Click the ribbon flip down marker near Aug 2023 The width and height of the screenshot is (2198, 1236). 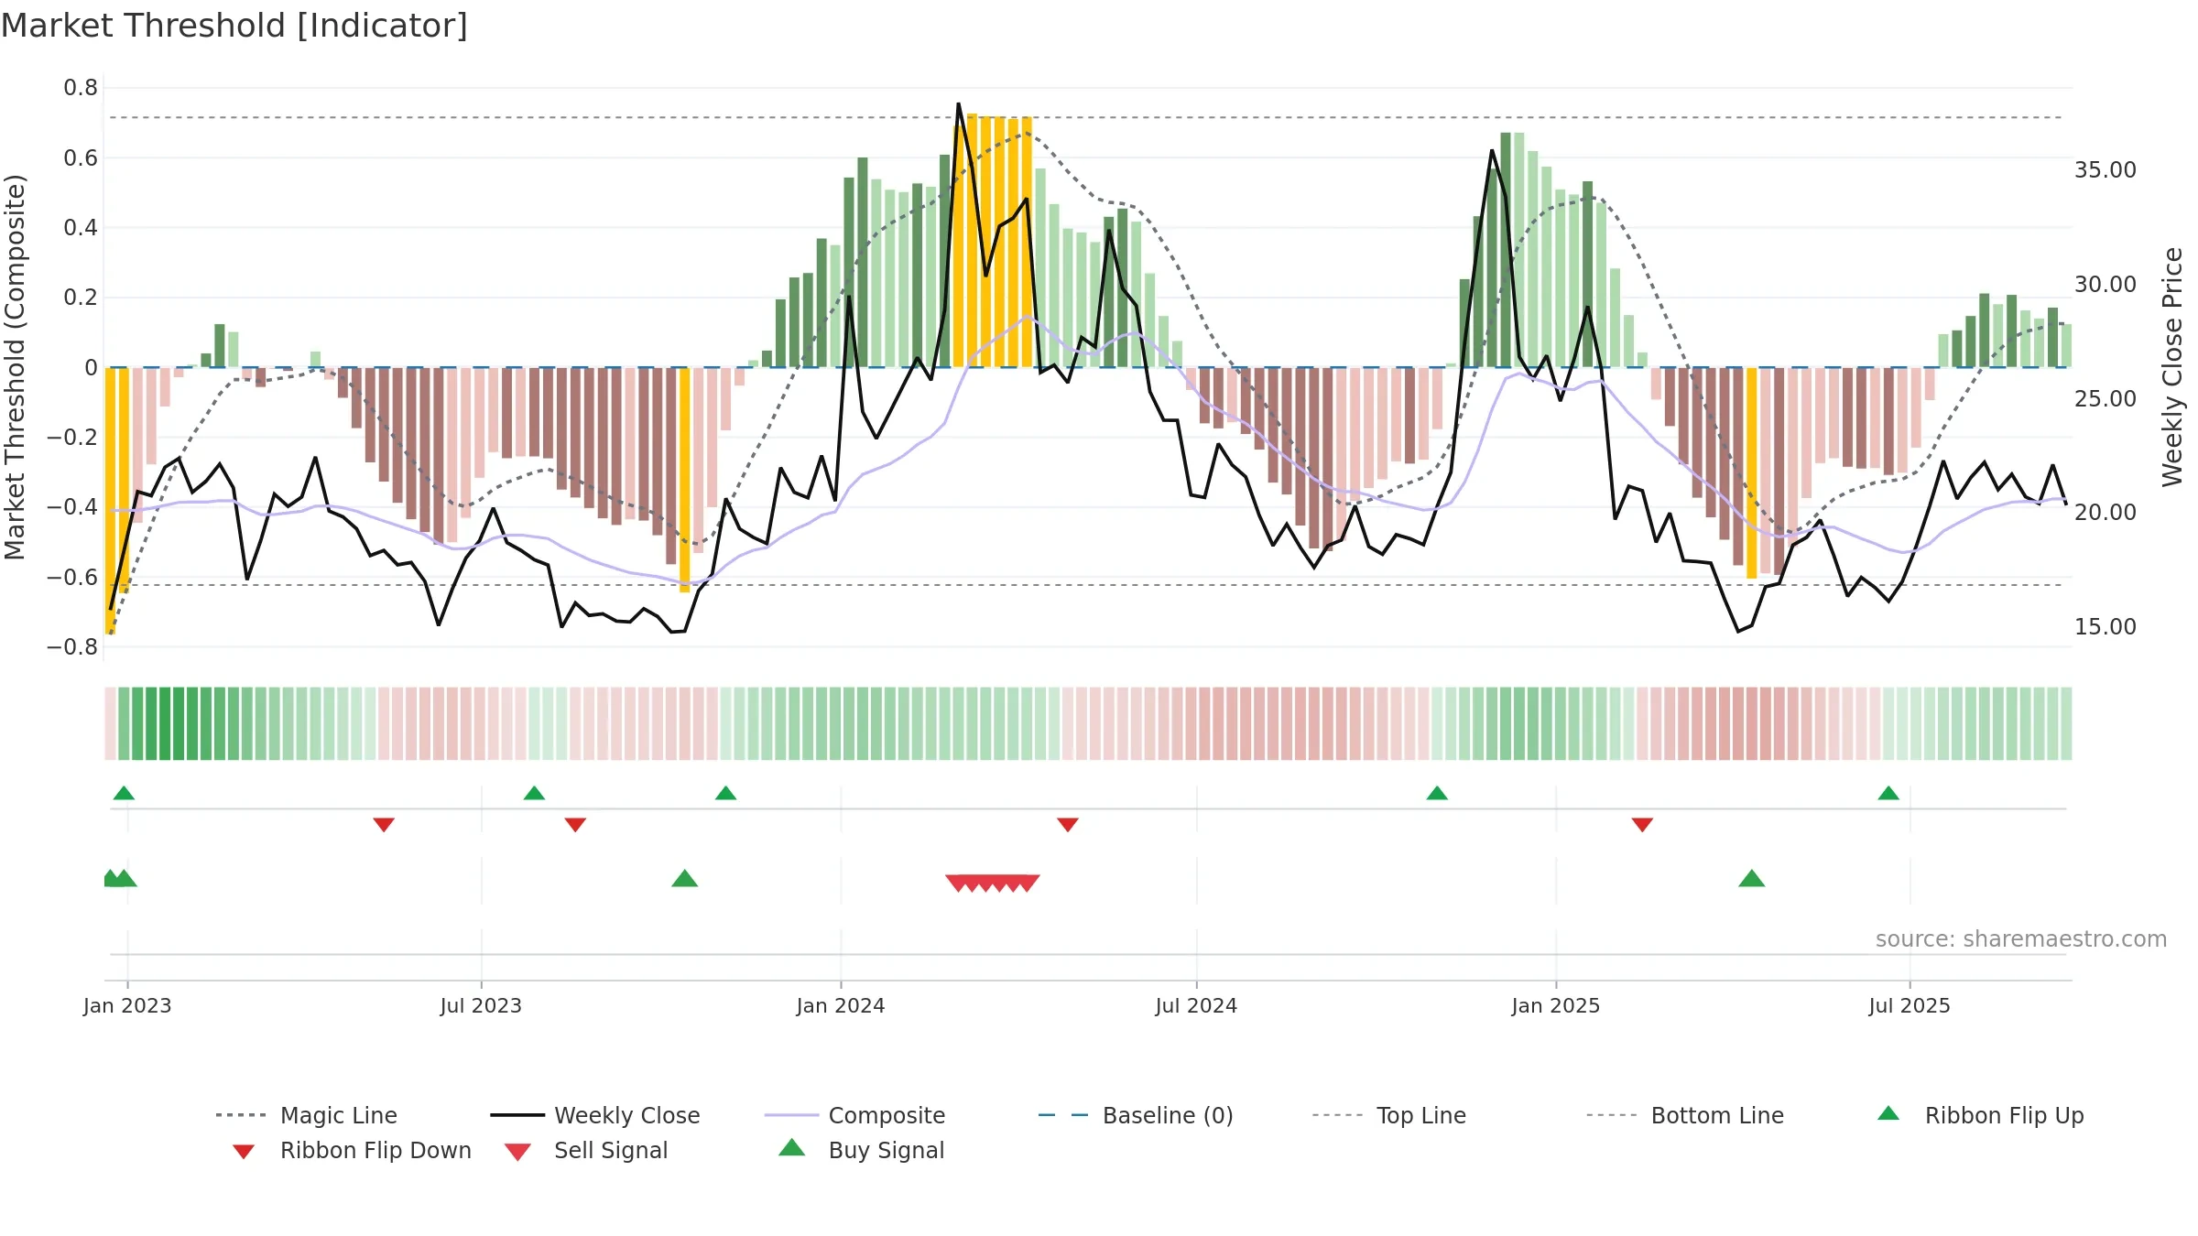coord(575,825)
